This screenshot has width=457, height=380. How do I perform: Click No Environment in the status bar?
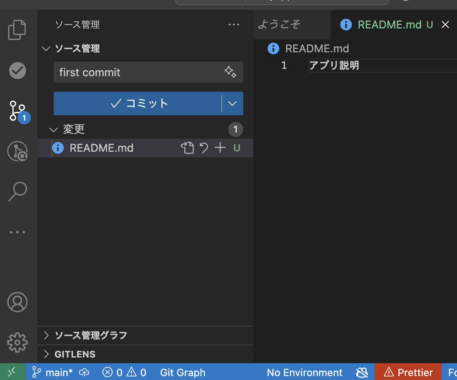pos(305,372)
